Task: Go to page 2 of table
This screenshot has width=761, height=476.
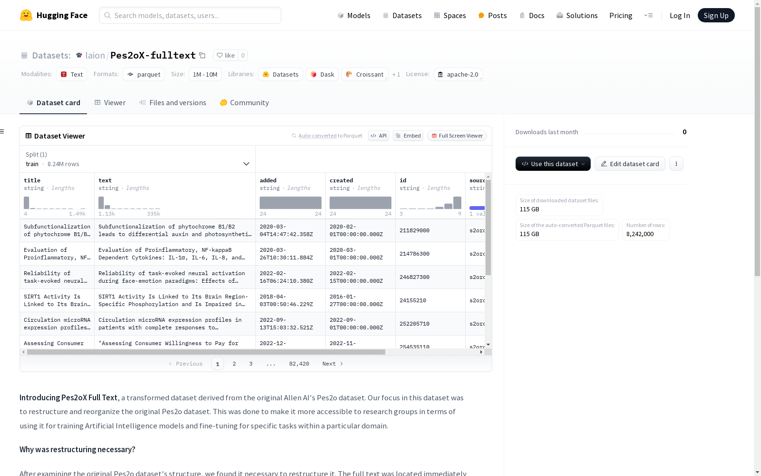Action: (234, 364)
